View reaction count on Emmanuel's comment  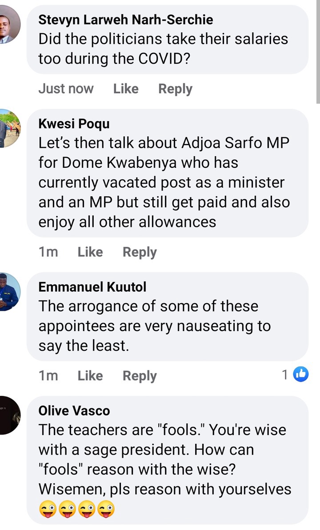285,375
